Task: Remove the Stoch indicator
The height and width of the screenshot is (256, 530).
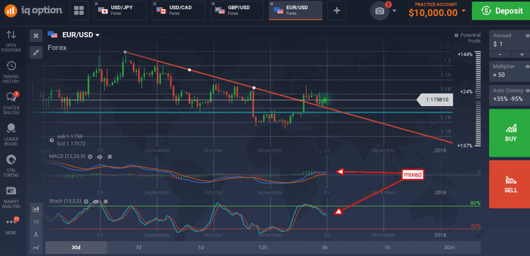Action: point(106,201)
